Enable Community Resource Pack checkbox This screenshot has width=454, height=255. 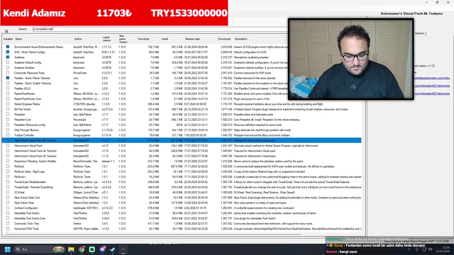point(7,73)
